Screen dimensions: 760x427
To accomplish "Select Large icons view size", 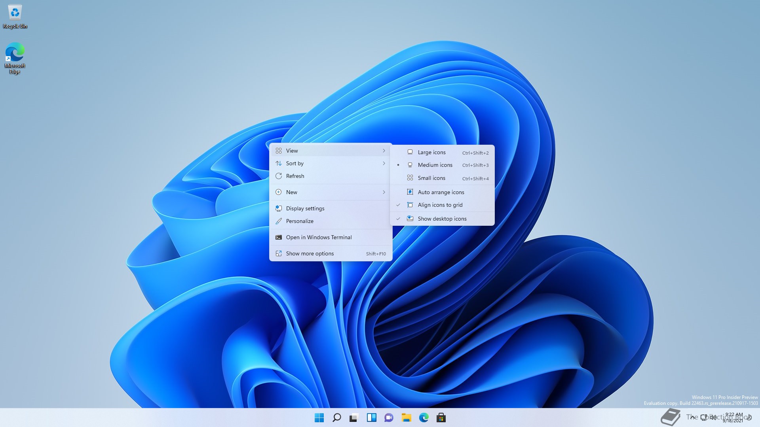I will 431,152.
